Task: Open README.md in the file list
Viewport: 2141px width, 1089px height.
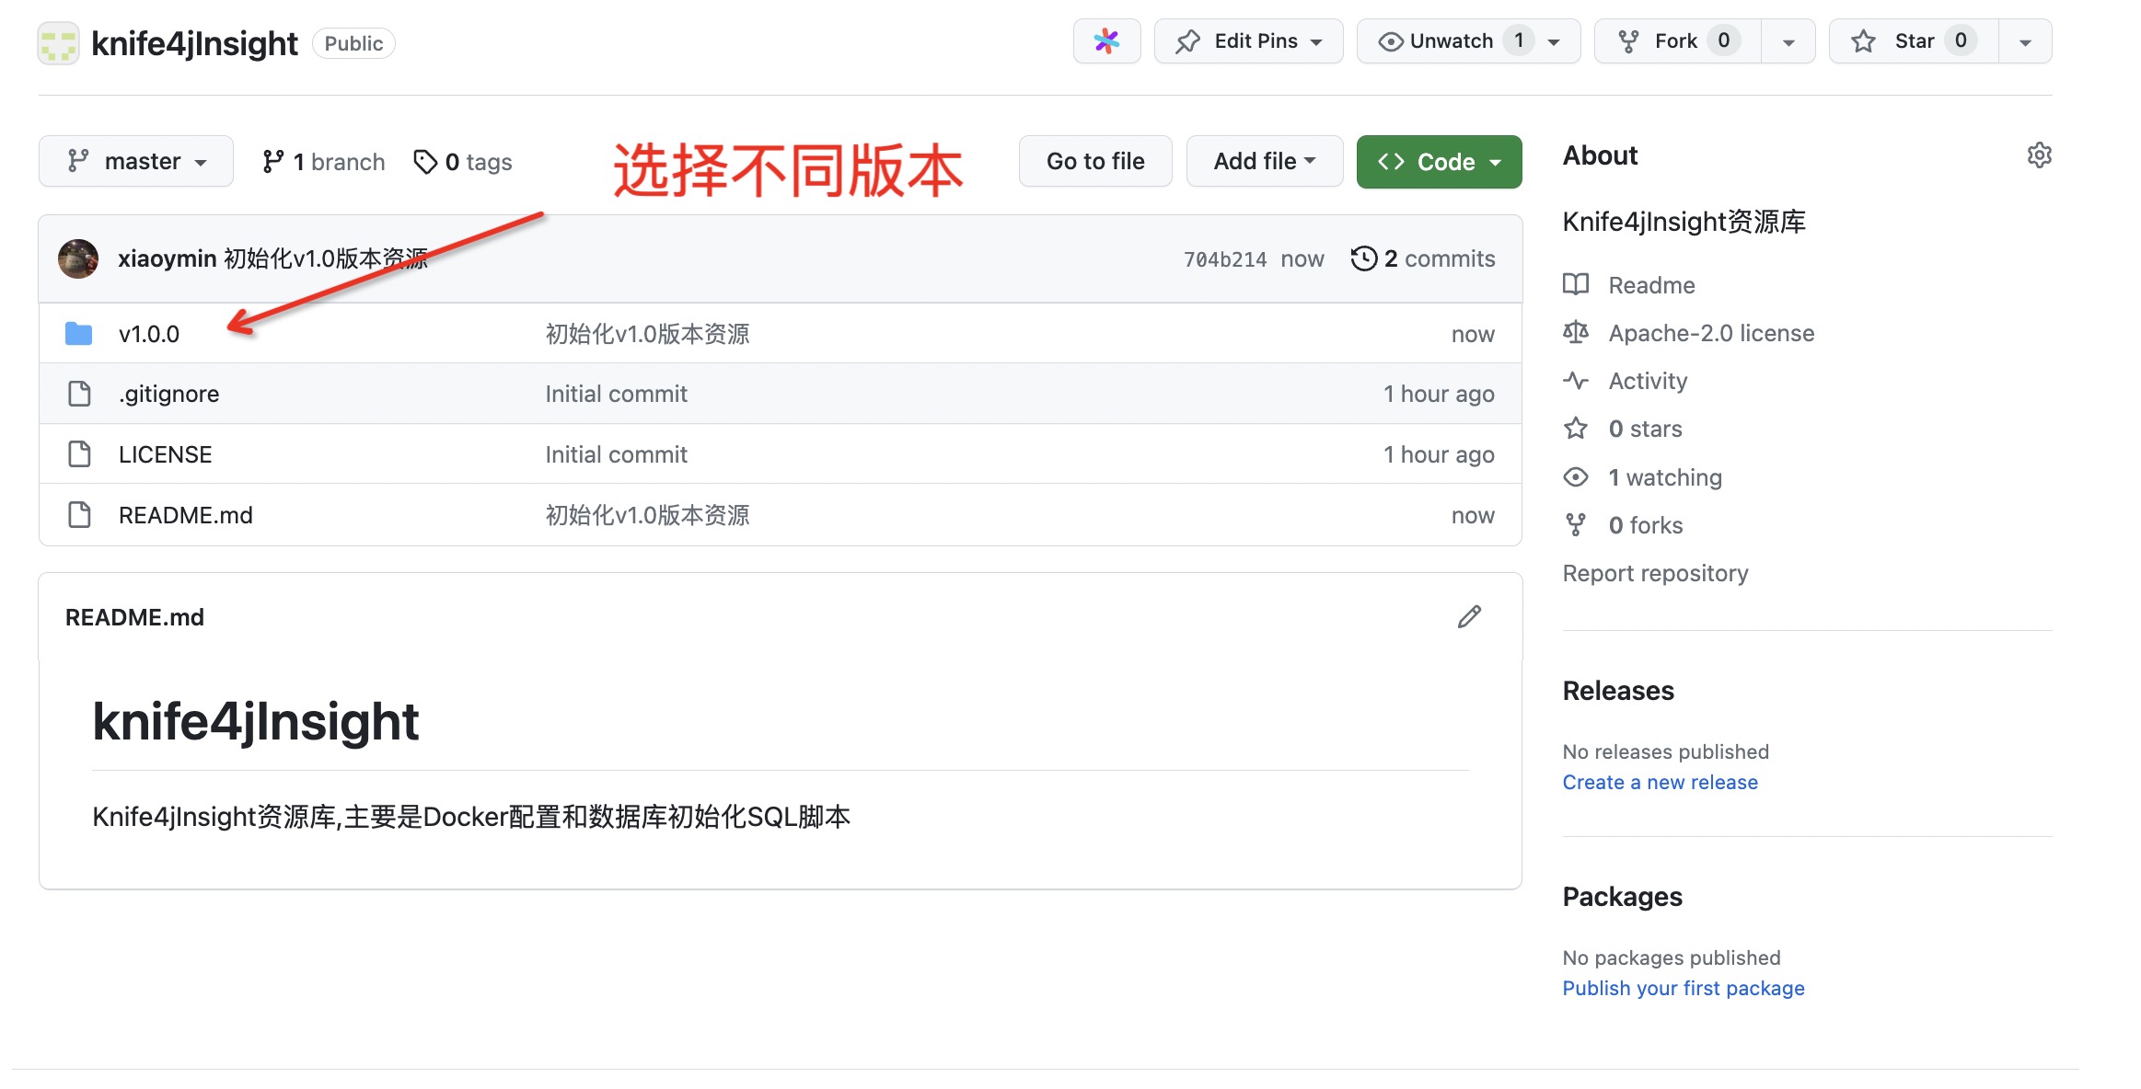Action: point(186,515)
